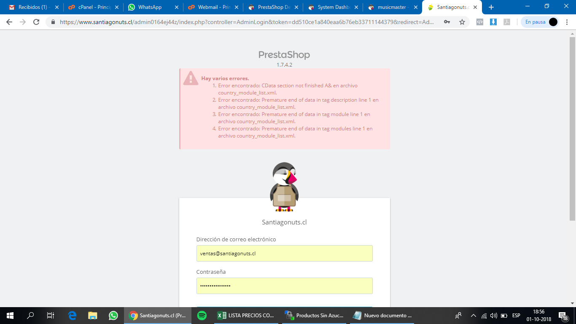
Task: Click the PrestaShop logo heading
Action: coord(284,55)
